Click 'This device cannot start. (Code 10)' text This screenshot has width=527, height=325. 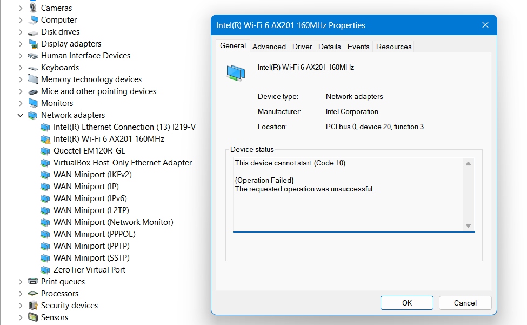click(290, 163)
